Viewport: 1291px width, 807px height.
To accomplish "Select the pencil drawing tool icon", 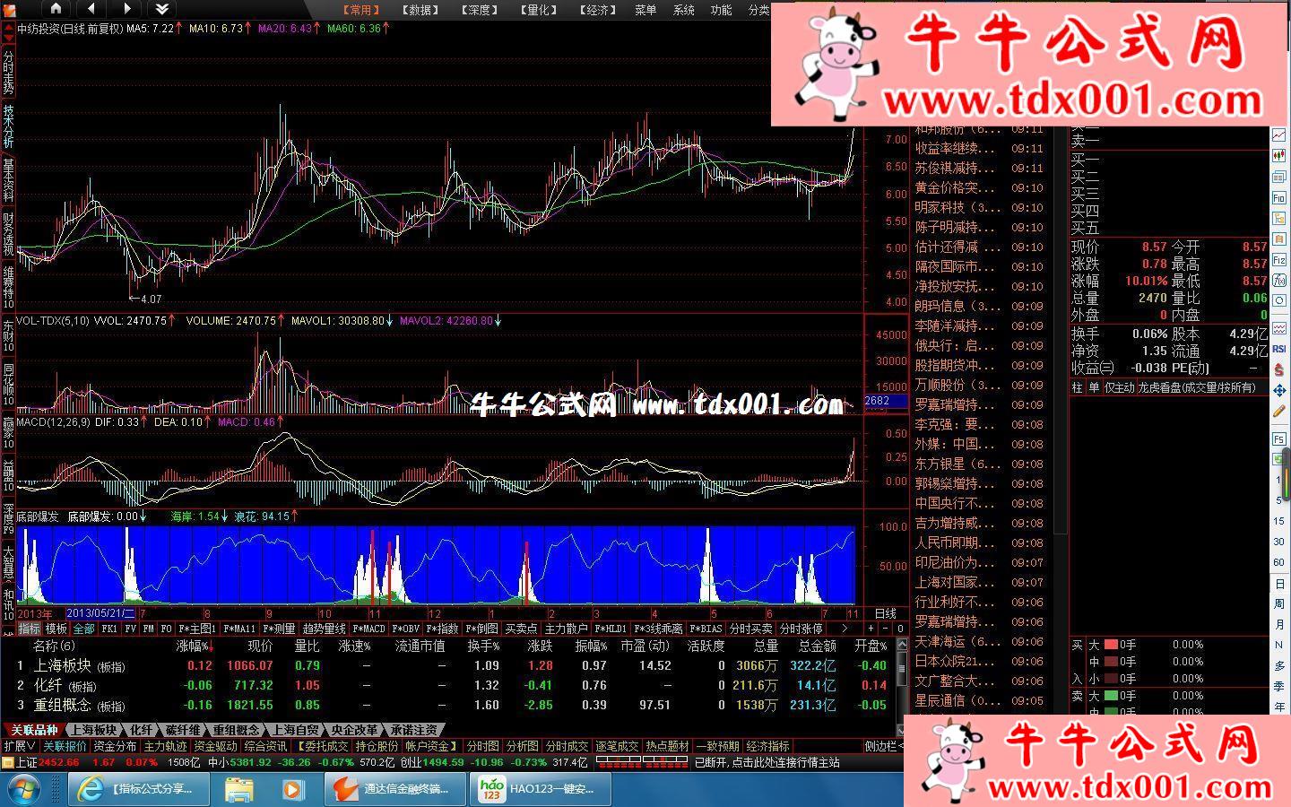I will (1279, 412).
